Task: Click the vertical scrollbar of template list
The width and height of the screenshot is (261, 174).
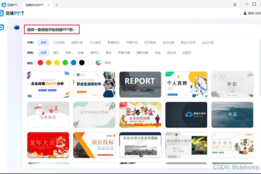Action: coord(260,67)
